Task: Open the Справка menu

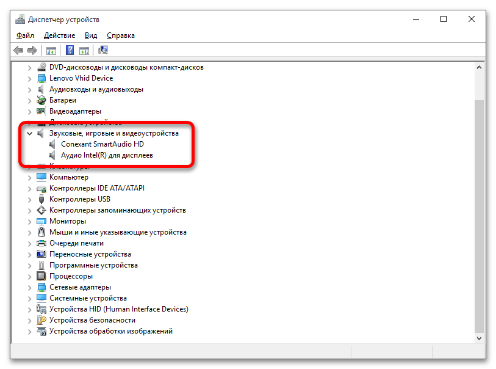Action: coord(121,35)
